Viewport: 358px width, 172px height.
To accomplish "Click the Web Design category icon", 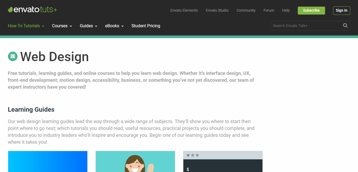I will 13,56.
